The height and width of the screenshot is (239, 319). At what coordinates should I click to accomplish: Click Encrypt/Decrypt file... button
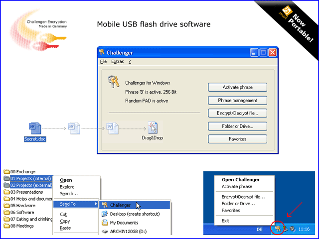tap(237, 113)
